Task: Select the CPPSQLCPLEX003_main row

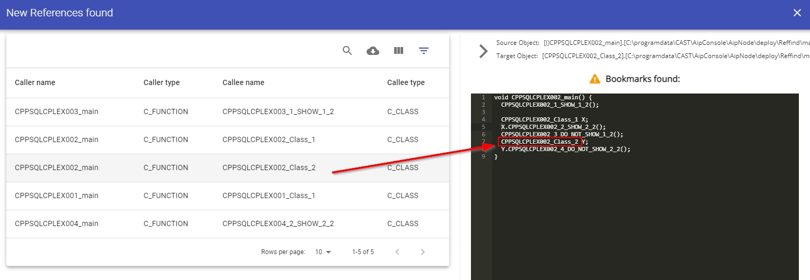Action: tap(57, 111)
